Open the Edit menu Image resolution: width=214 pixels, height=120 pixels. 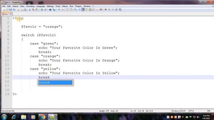(x=9, y=6)
